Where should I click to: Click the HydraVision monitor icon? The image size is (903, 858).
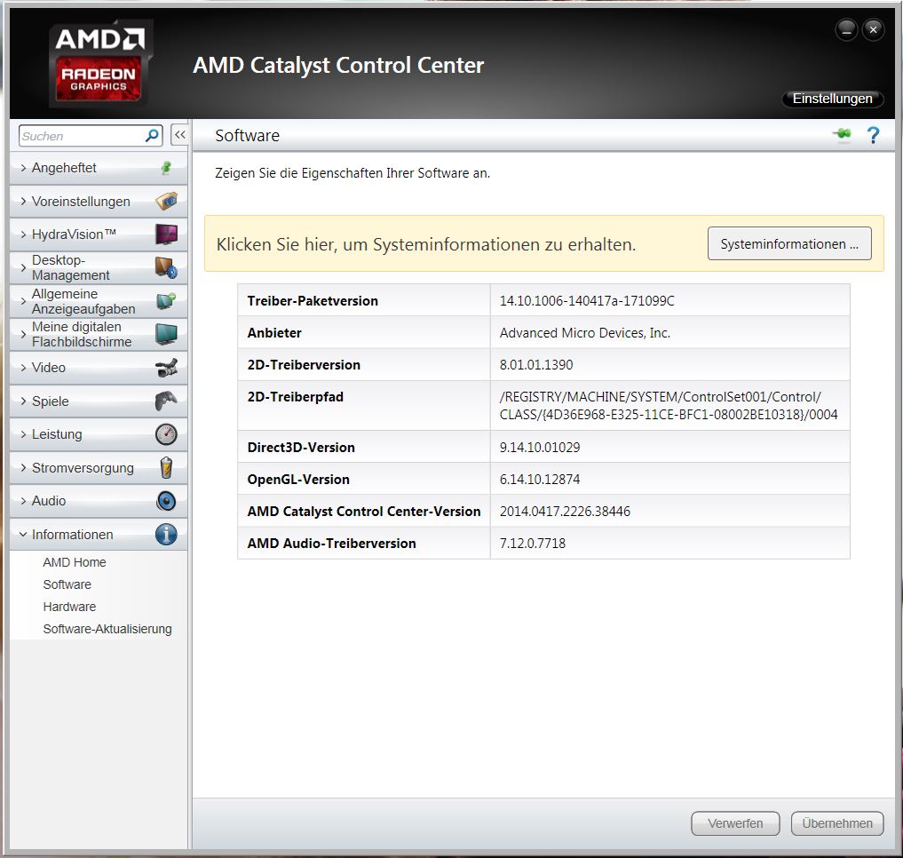pos(166,234)
